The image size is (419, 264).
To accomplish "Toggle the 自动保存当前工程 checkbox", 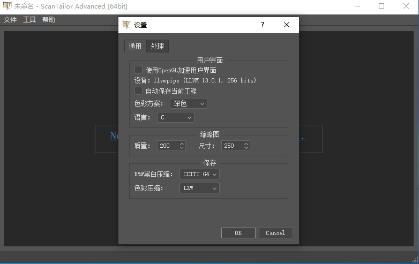I will click(x=138, y=90).
